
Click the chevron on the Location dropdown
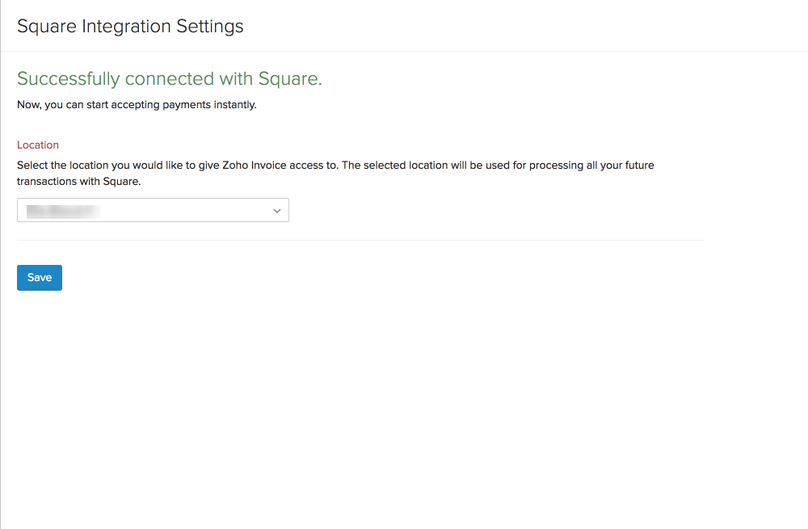point(277,210)
